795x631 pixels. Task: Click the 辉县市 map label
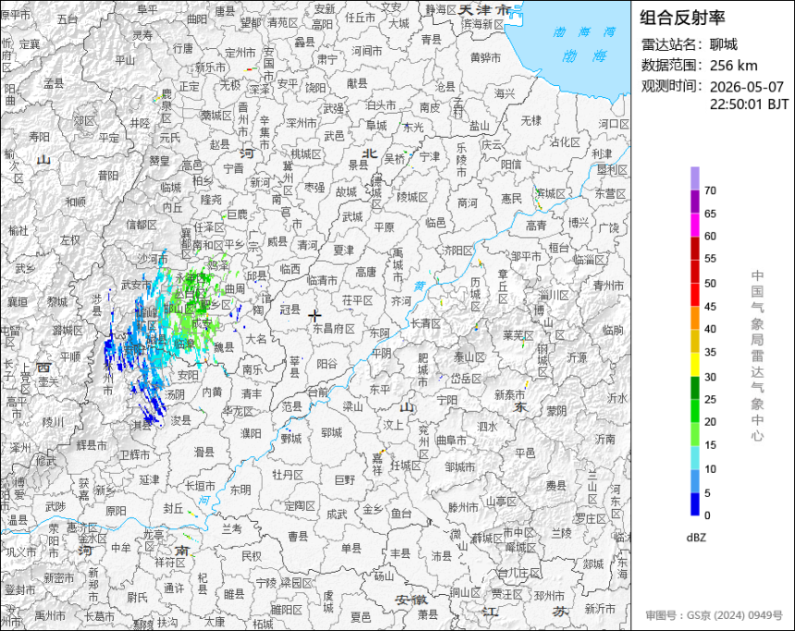click(x=92, y=445)
